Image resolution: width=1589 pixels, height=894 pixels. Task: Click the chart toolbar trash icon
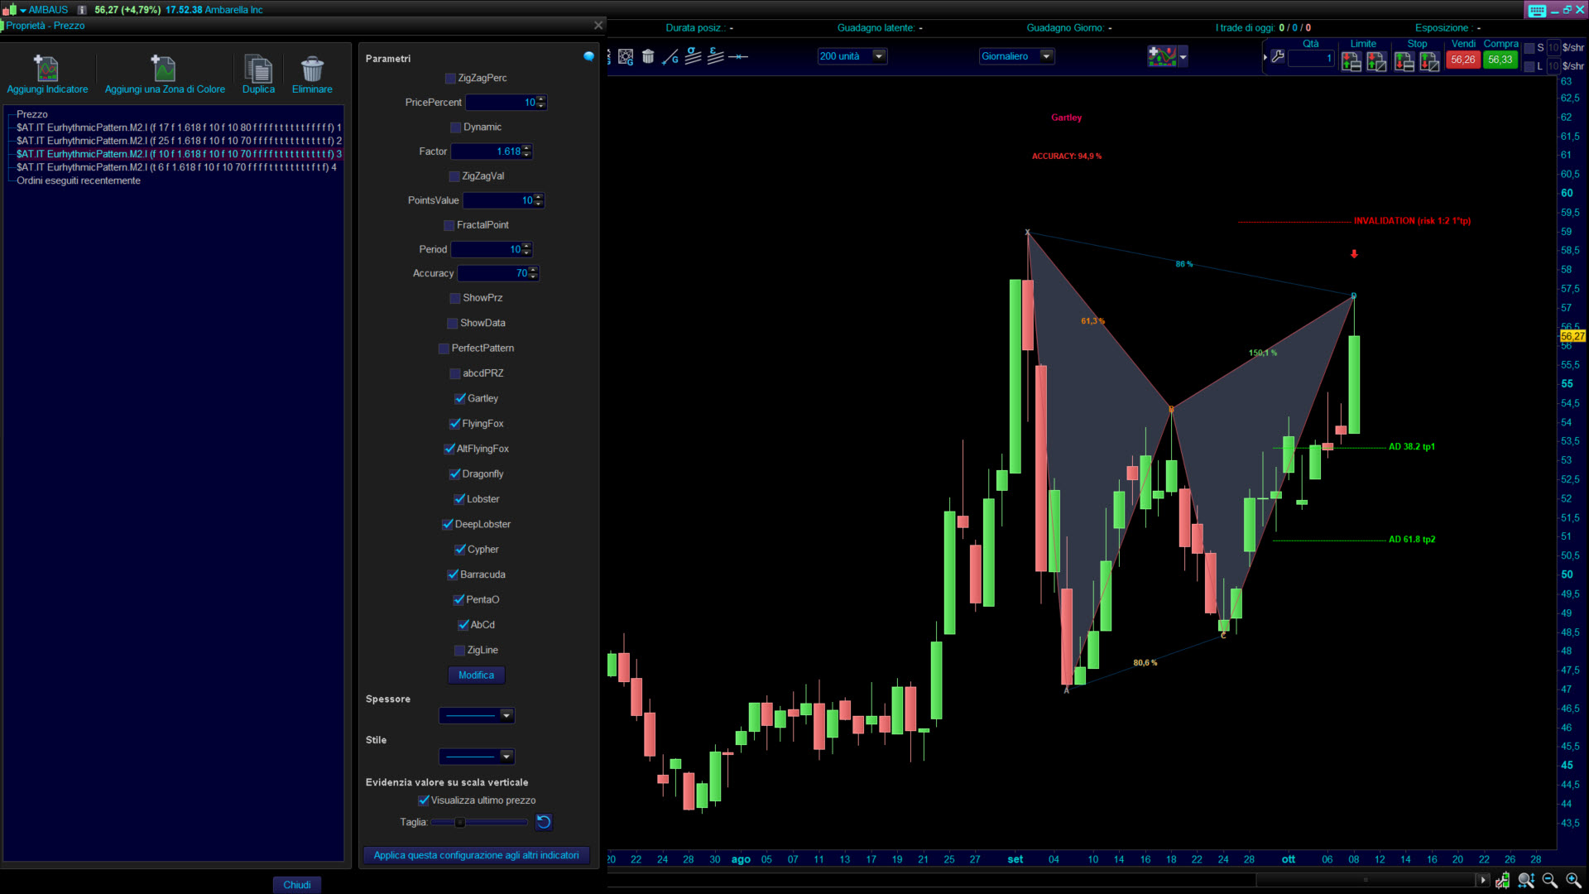click(x=648, y=56)
